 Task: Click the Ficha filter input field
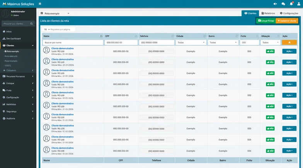tap(250, 43)
